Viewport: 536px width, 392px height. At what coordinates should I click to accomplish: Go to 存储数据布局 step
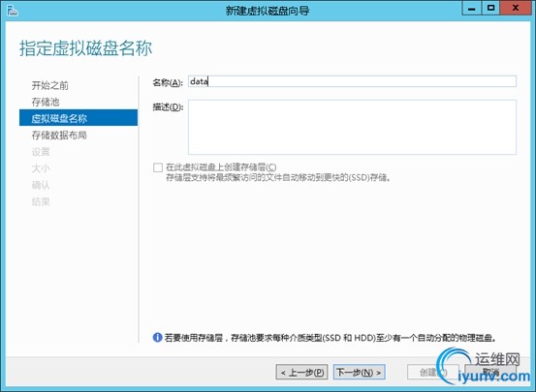59,136
